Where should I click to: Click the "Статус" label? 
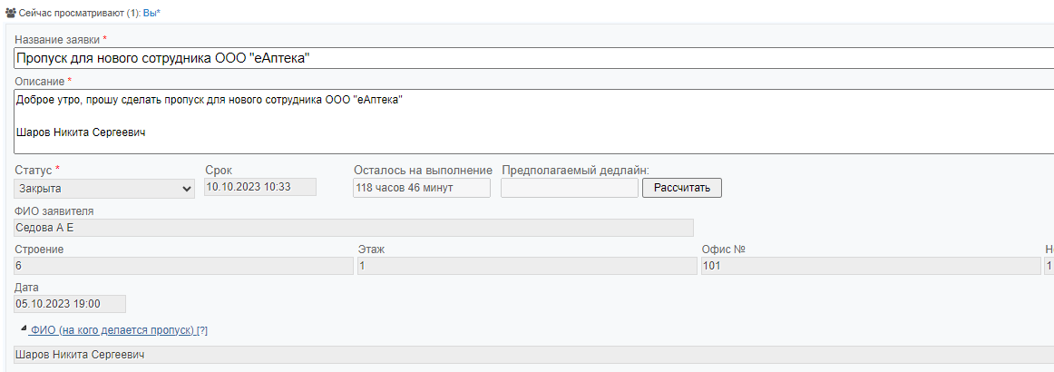(x=33, y=170)
